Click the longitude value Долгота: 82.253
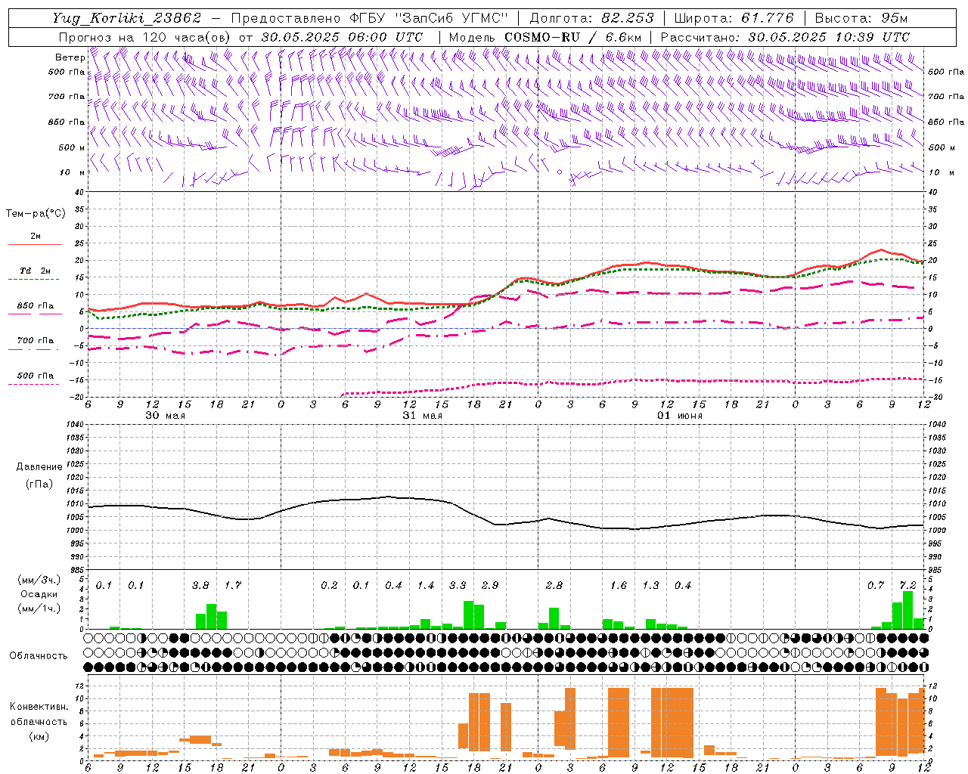The height and width of the screenshot is (774, 968). pos(591,18)
